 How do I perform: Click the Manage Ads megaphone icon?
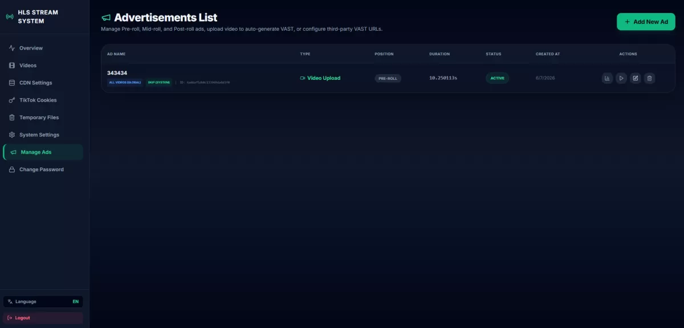(x=14, y=152)
